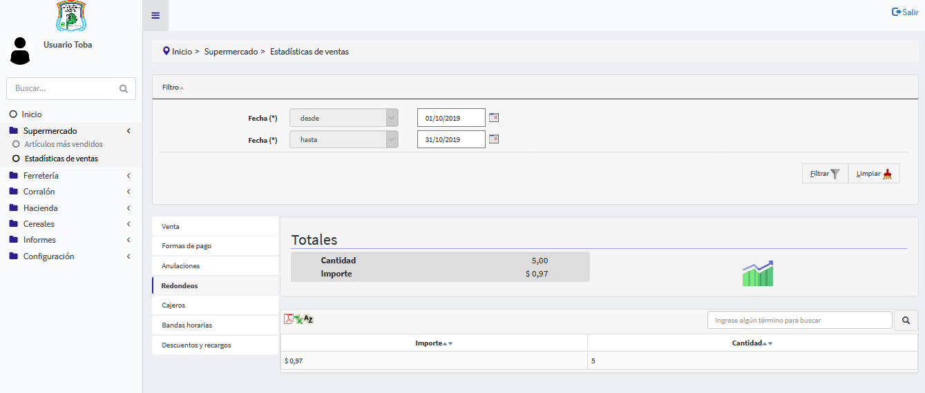
Task: Click the Limpiar button
Action: point(874,174)
